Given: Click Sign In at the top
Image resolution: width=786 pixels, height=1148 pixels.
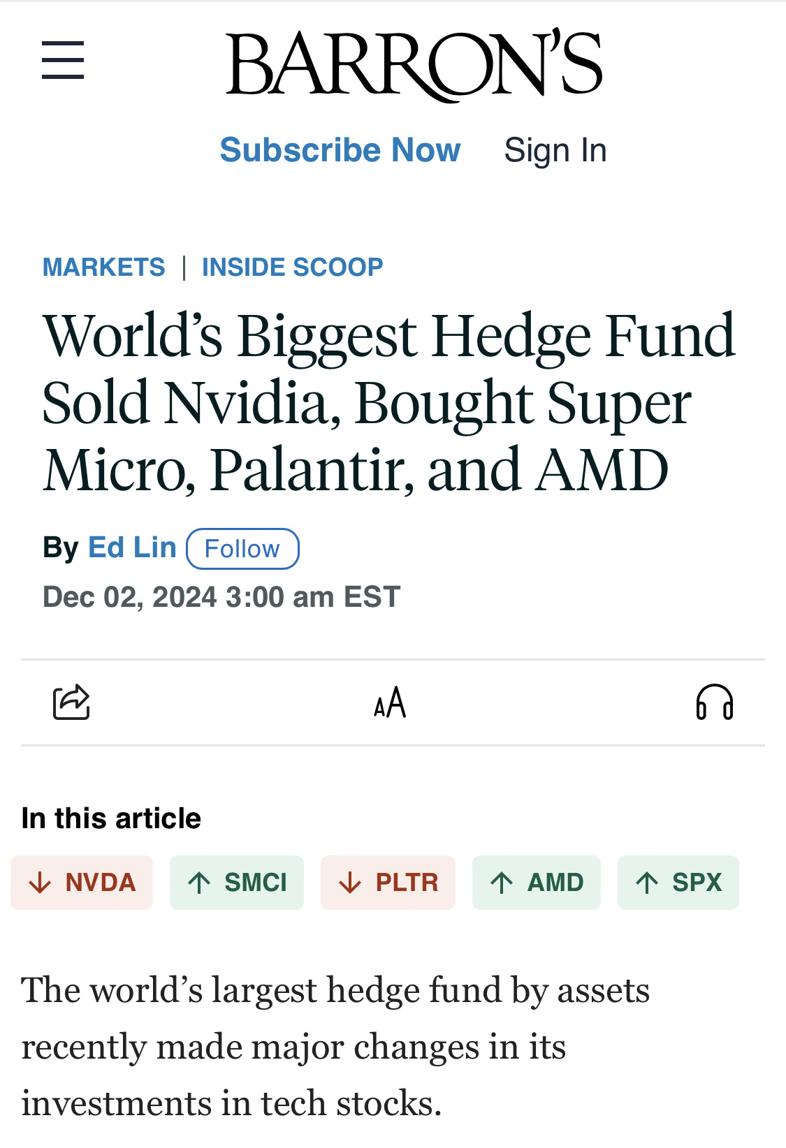Looking at the screenshot, I should click(x=555, y=150).
